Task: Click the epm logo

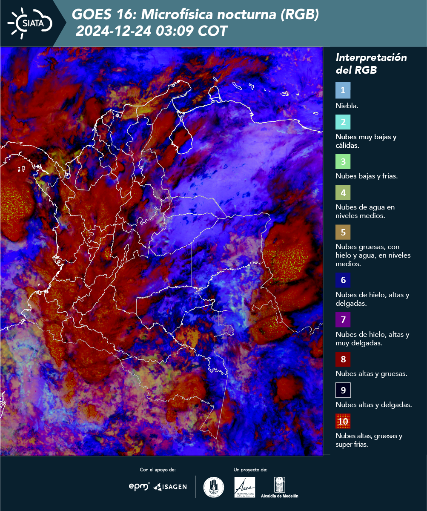Action: tap(139, 486)
